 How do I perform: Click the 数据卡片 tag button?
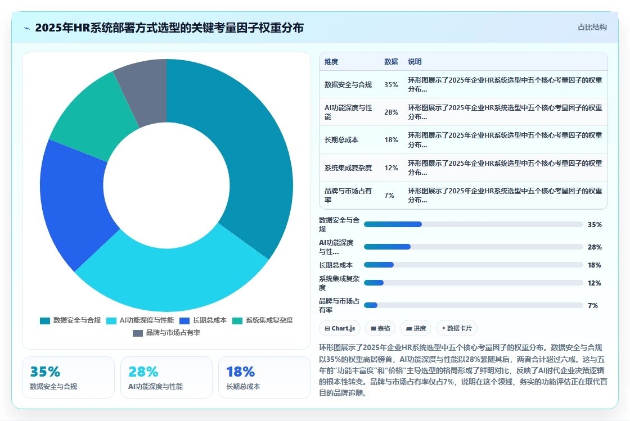click(456, 328)
